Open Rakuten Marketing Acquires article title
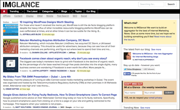 tap(55, 40)
